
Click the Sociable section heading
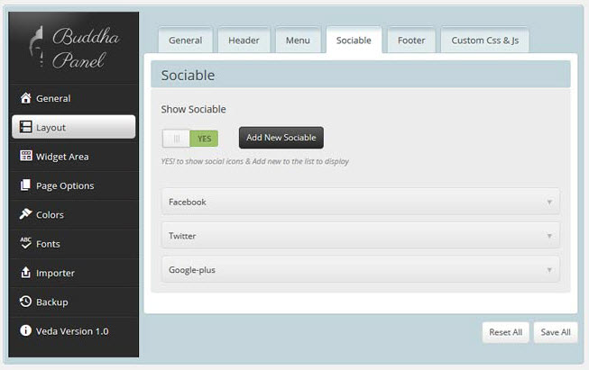[188, 76]
